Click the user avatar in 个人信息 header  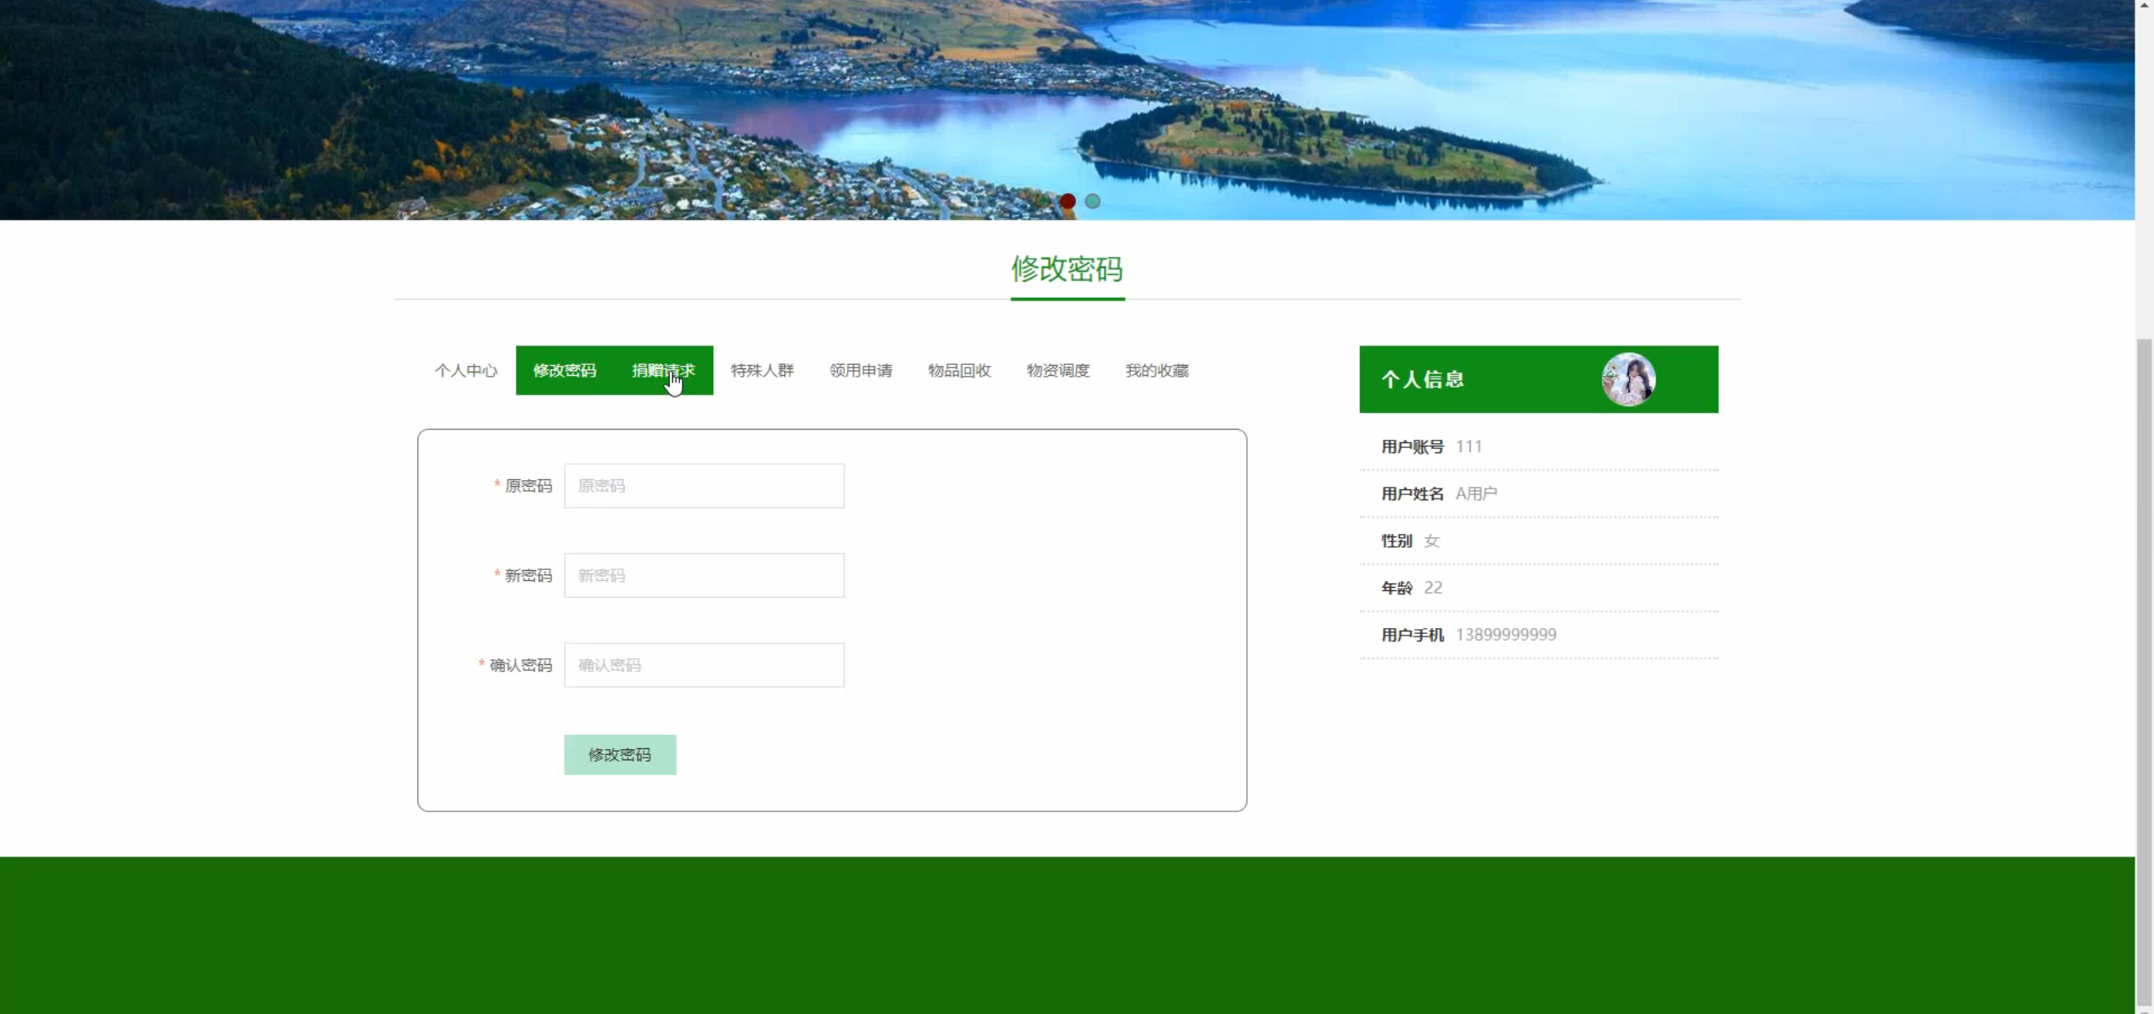[x=1628, y=379]
